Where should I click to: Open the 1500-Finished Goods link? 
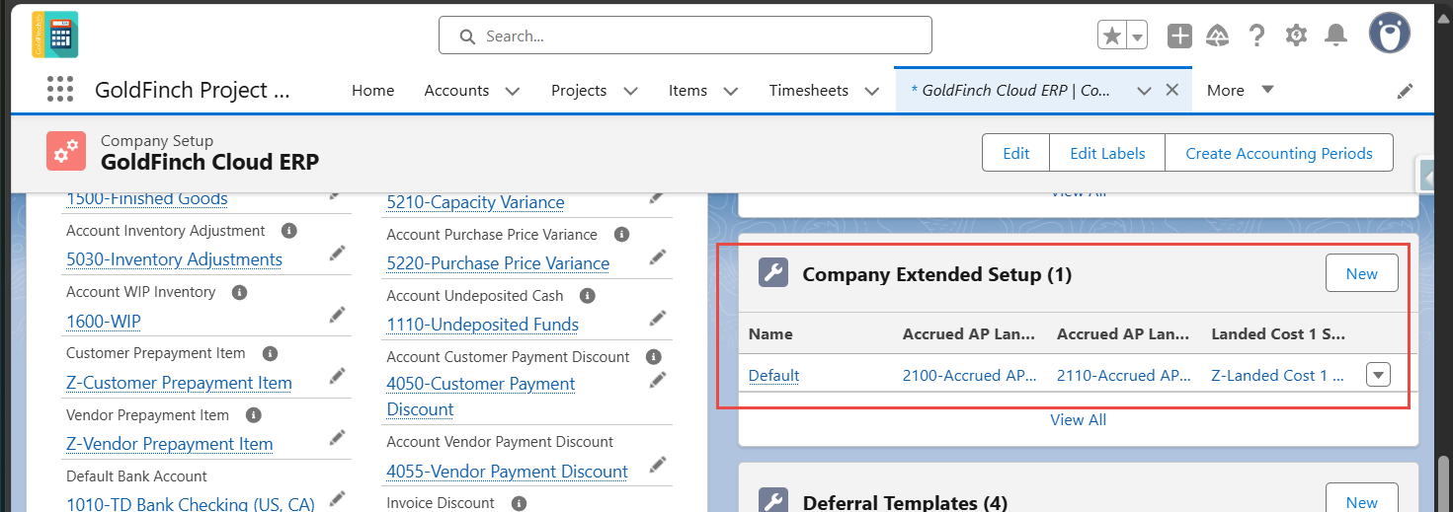pyautogui.click(x=147, y=198)
